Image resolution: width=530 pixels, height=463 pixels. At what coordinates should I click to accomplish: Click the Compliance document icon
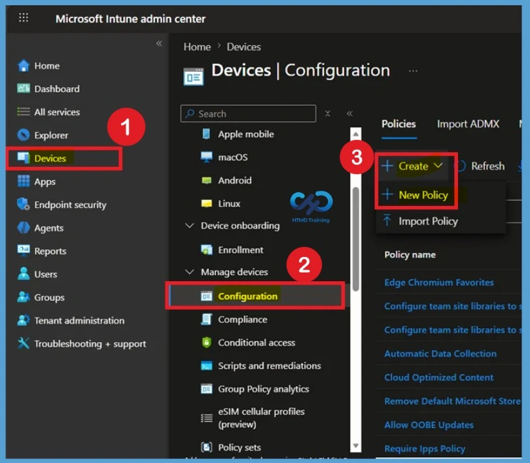tap(206, 319)
